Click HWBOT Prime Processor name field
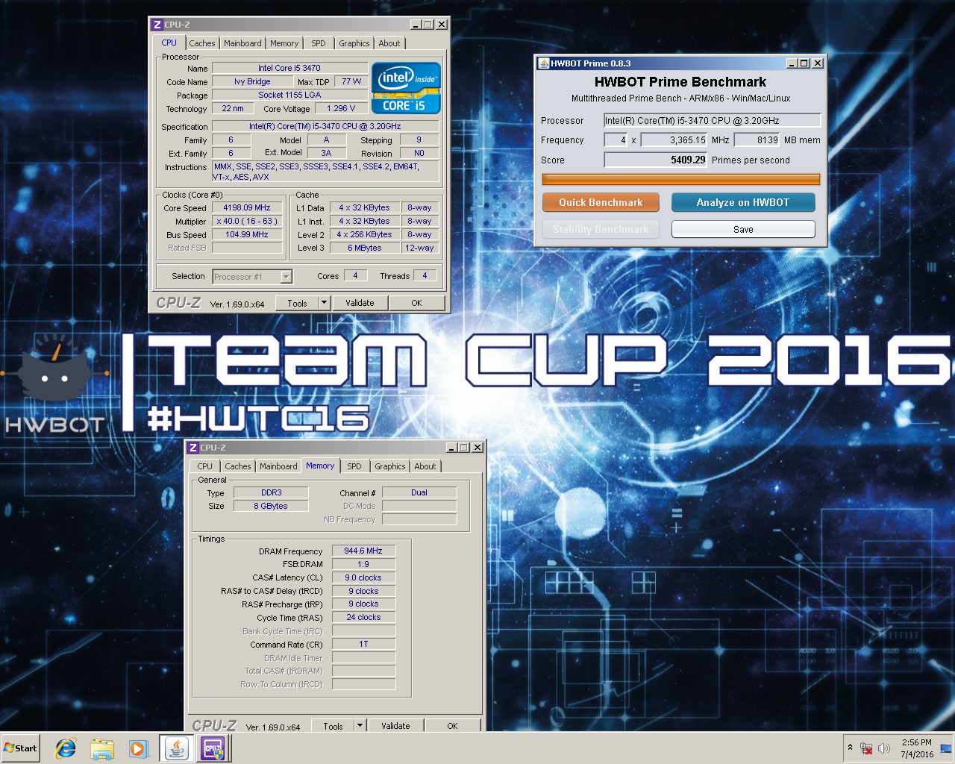Screen dimensions: 955x764 pyautogui.click(x=712, y=120)
